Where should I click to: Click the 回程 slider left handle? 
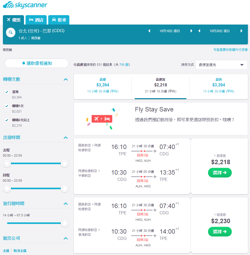point(7,188)
